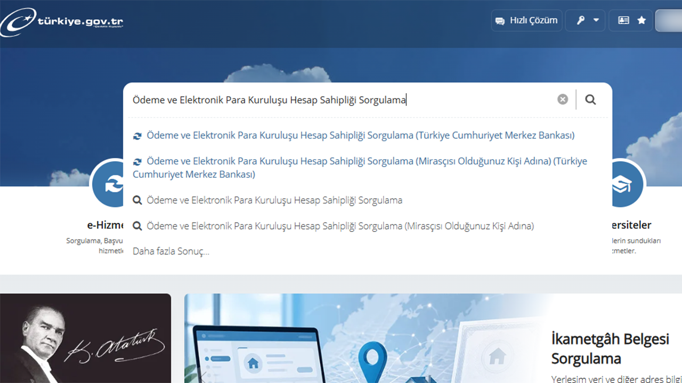Open the ID card profile icon
682x383 pixels.
[623, 20]
